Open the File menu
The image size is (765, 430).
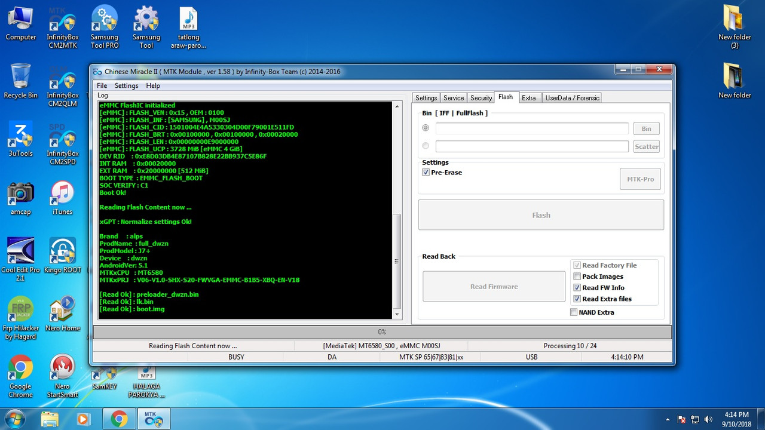102,85
